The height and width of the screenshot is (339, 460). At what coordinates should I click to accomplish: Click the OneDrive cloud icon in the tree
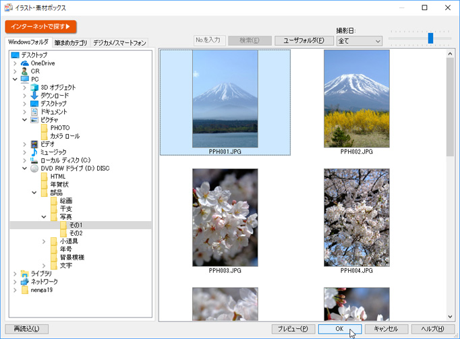(25, 63)
